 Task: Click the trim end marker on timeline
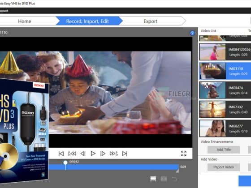[177, 171]
